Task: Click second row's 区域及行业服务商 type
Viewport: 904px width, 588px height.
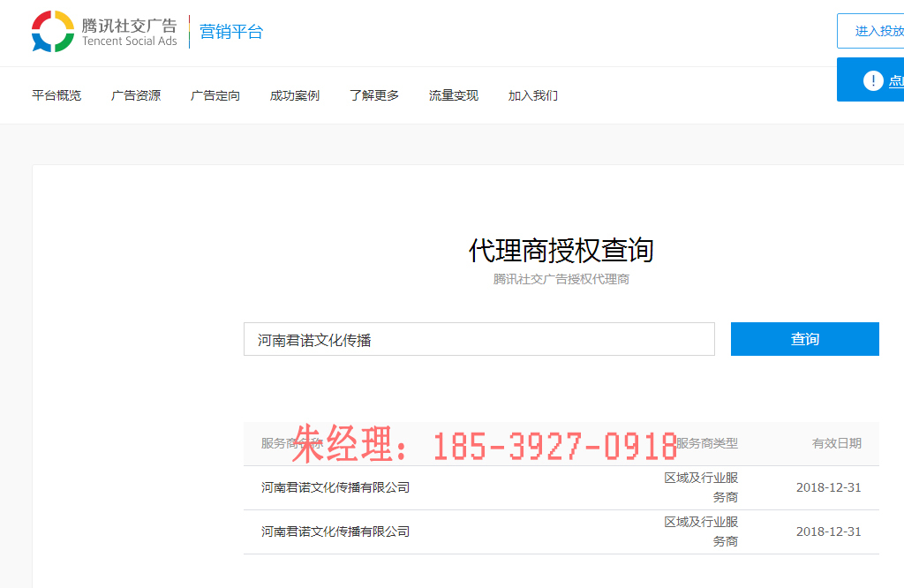Action: click(701, 532)
